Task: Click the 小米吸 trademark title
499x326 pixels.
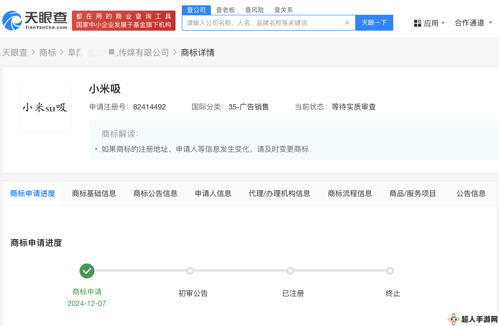Action: (x=105, y=89)
